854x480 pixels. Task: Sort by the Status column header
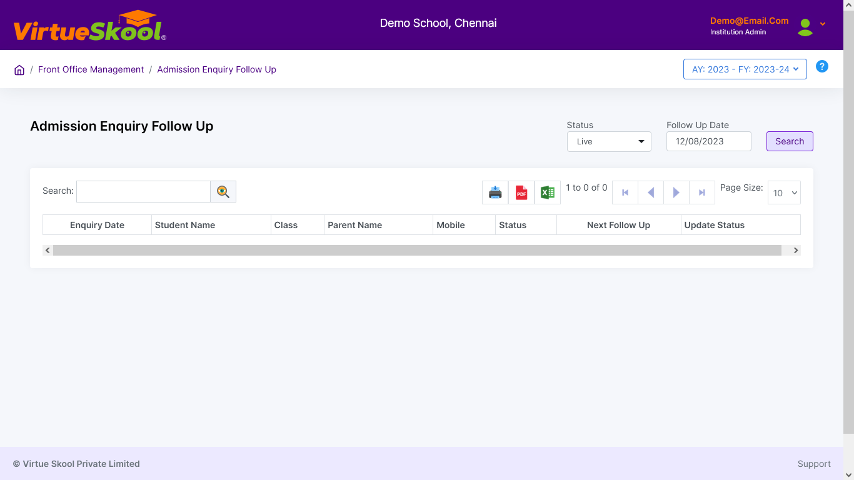tap(526, 225)
